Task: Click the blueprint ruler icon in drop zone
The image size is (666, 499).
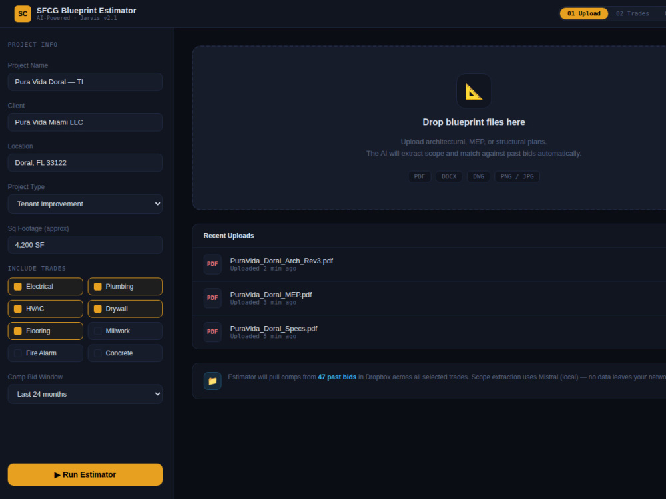Action: 474,90
